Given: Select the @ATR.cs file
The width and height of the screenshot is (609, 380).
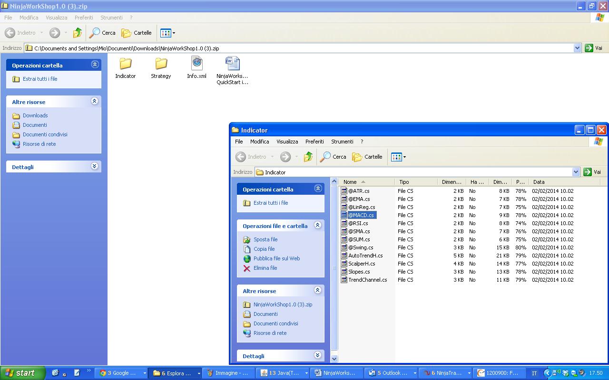Looking at the screenshot, I should point(355,191).
